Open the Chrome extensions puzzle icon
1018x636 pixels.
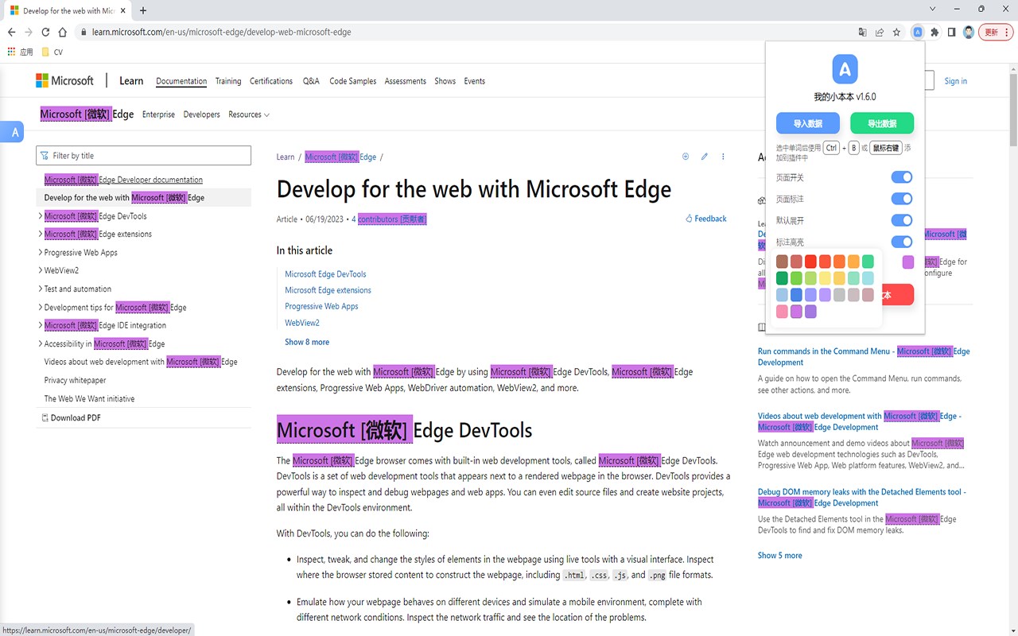pos(934,33)
